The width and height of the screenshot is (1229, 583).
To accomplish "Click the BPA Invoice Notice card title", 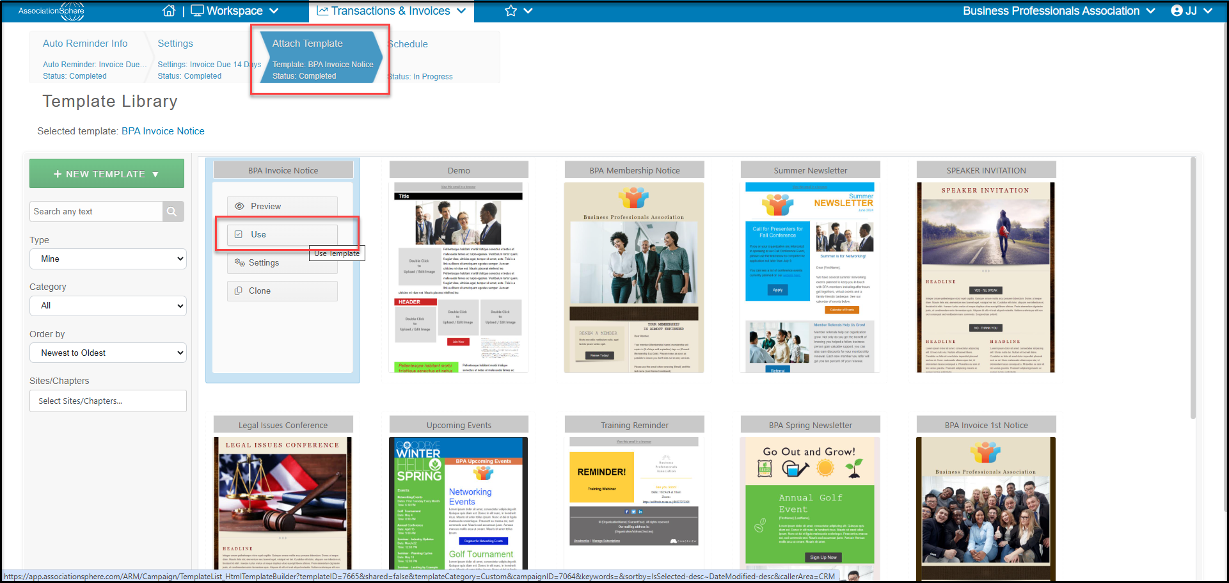I will (283, 170).
